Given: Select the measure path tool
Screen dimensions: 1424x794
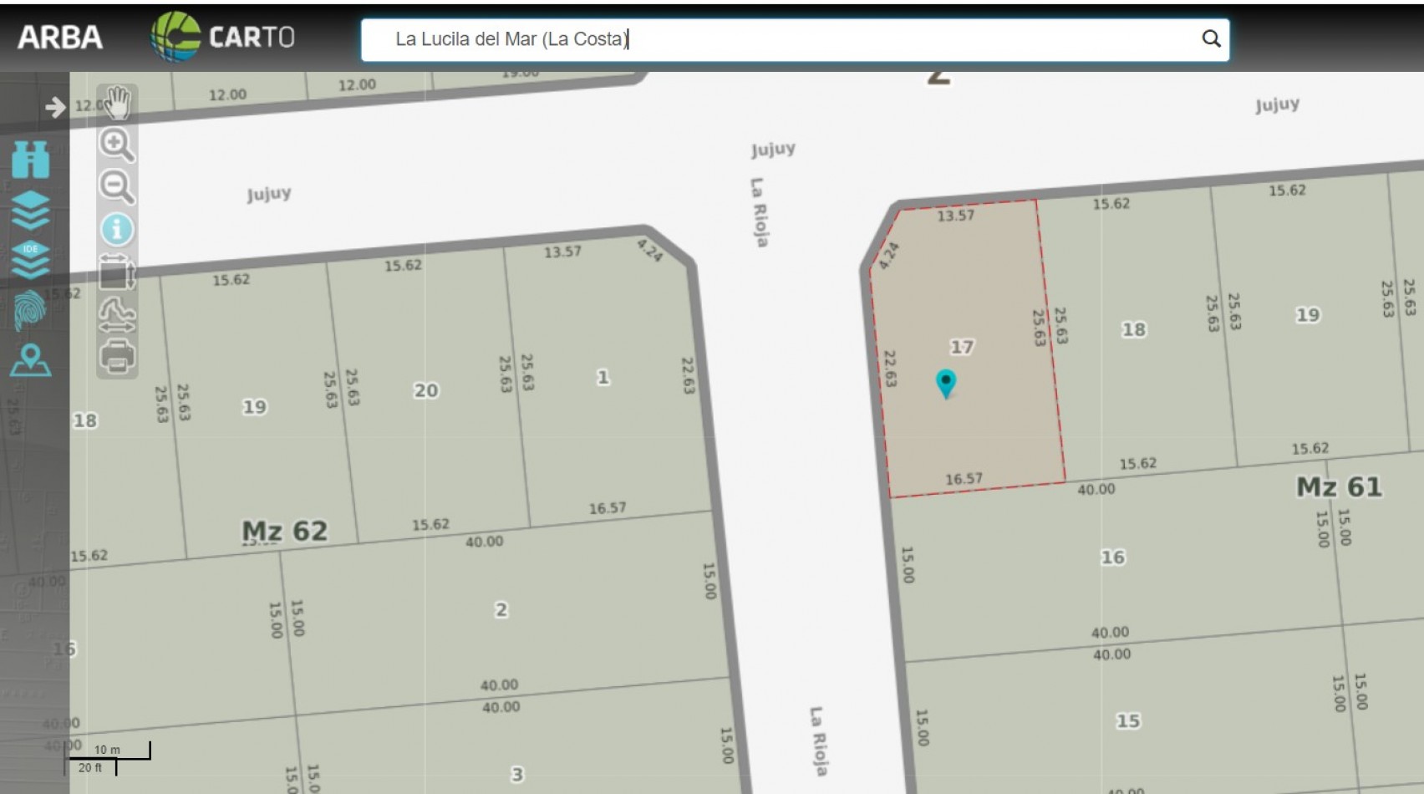Looking at the screenshot, I should click(x=117, y=314).
